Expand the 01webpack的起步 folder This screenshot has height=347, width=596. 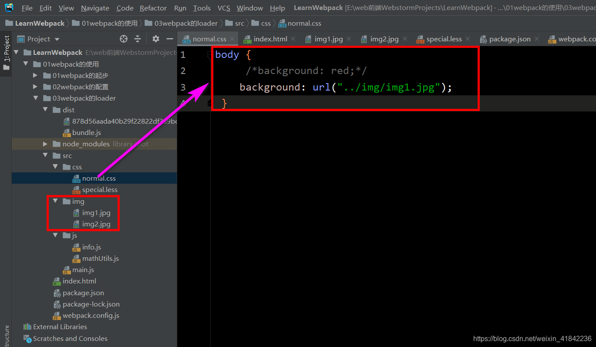coord(36,75)
